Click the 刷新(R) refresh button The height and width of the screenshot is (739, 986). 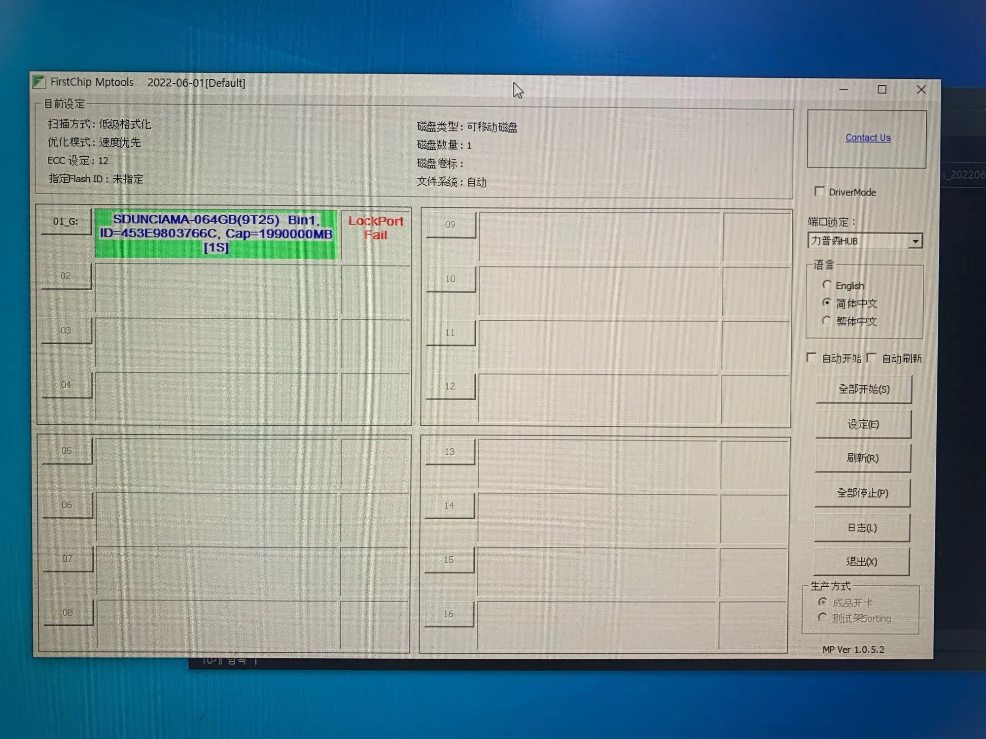coord(862,458)
